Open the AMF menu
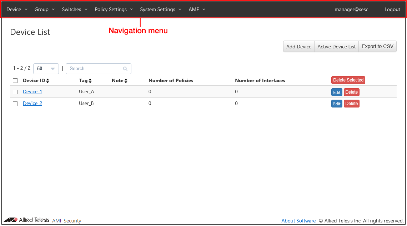The image size is (407, 226). point(197,9)
